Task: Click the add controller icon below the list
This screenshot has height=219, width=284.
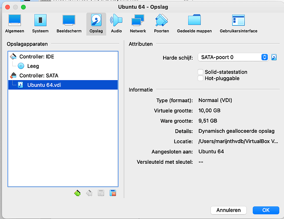Action: point(77,192)
